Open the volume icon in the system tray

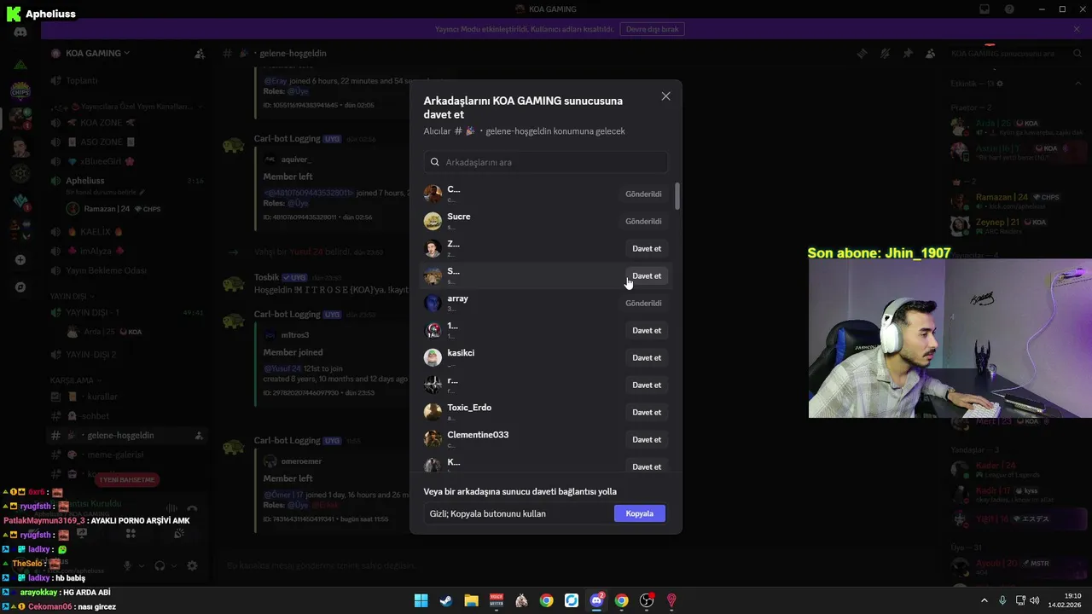pyautogui.click(x=1037, y=601)
